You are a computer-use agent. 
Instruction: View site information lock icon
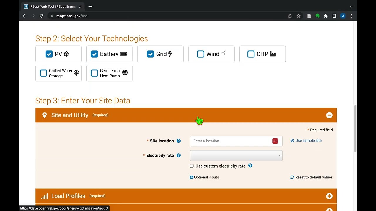pyautogui.click(x=52, y=16)
